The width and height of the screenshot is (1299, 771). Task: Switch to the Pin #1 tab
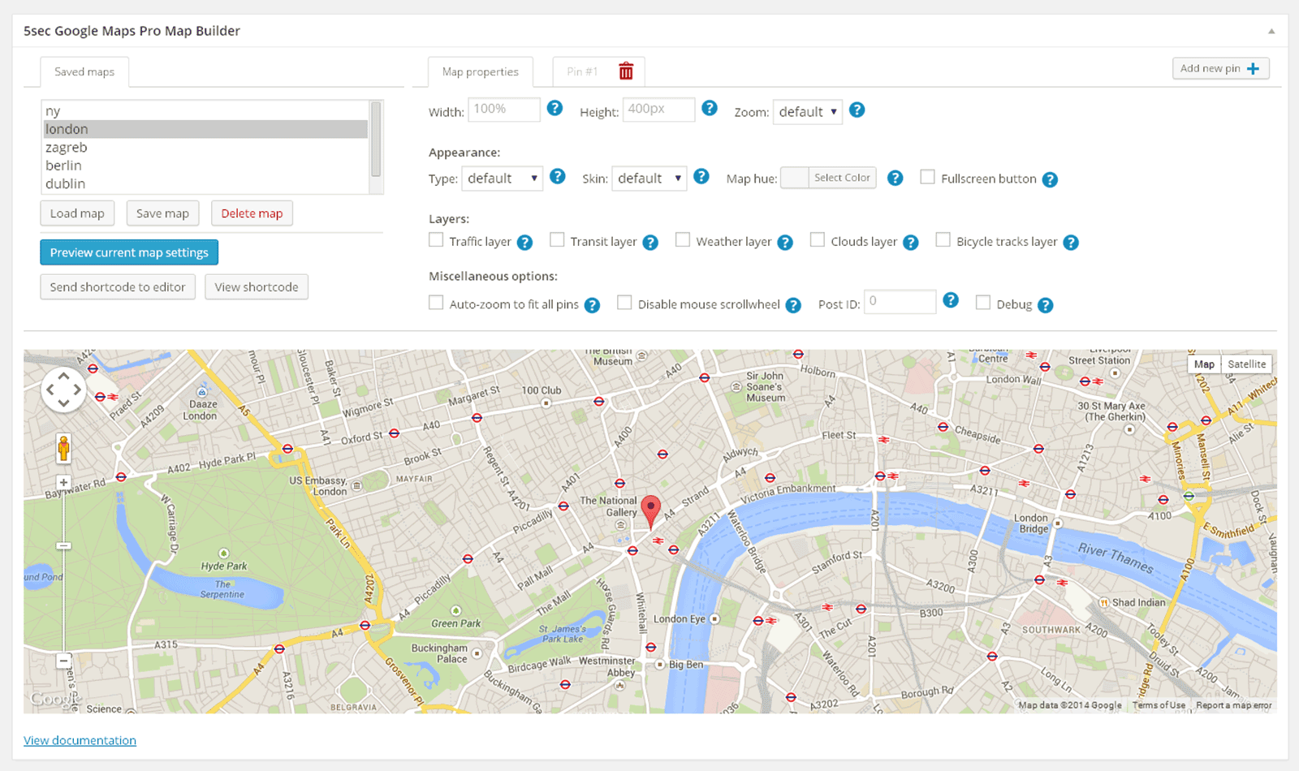point(581,71)
